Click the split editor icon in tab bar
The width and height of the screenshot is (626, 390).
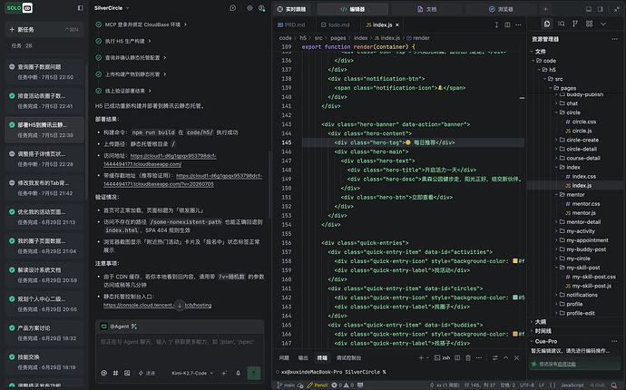click(x=507, y=24)
